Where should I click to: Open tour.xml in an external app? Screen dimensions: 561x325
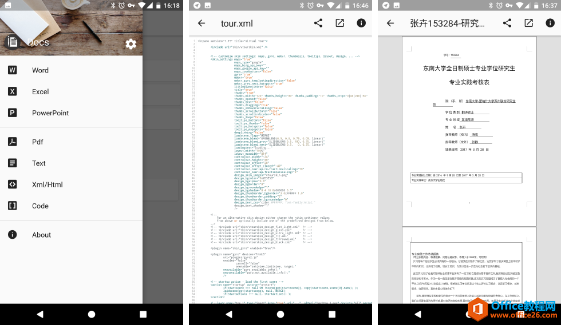340,23
